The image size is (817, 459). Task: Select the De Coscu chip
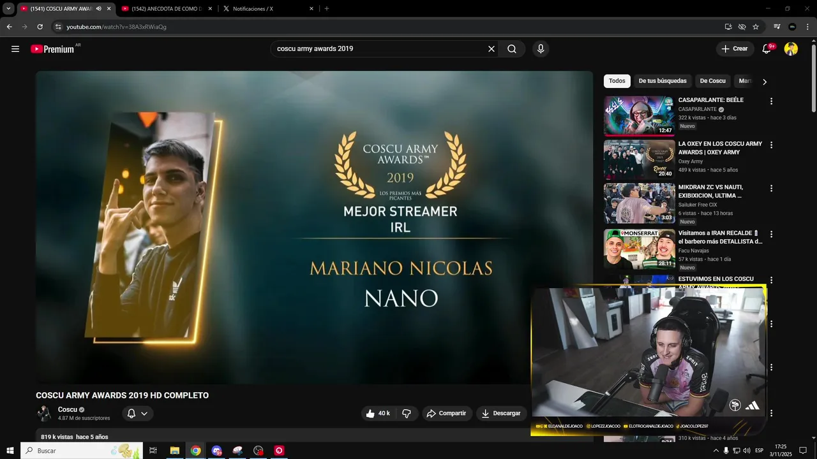[713, 81]
